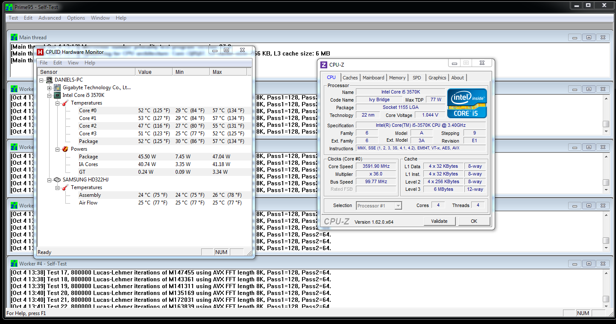Click the thermometer icon under SAMSUNG HD322HJ

point(65,187)
